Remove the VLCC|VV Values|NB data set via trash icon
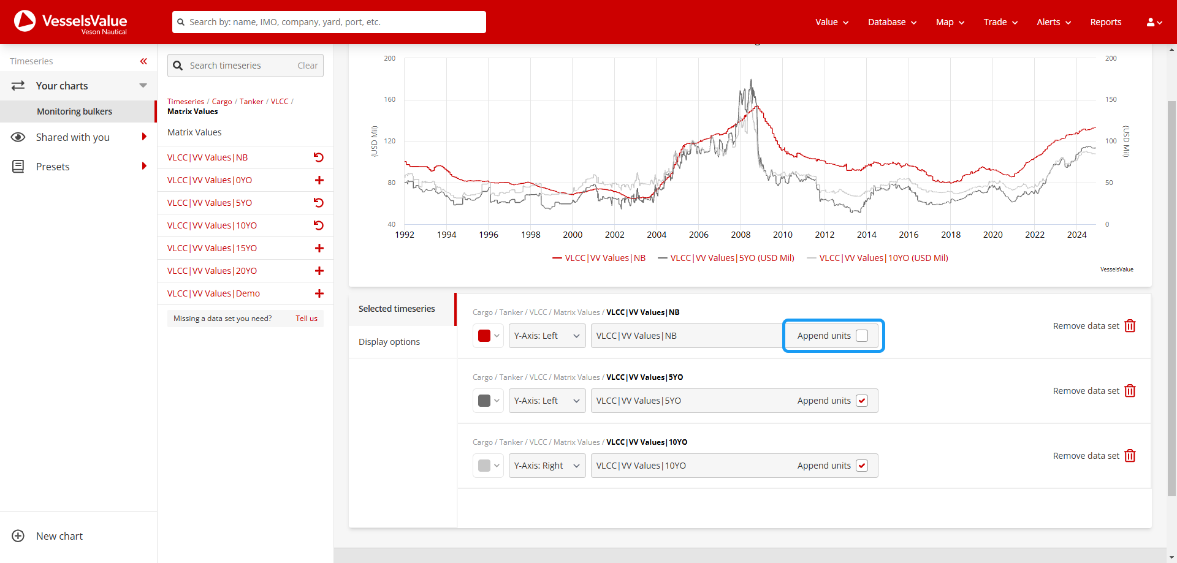The image size is (1177, 563). (x=1130, y=326)
